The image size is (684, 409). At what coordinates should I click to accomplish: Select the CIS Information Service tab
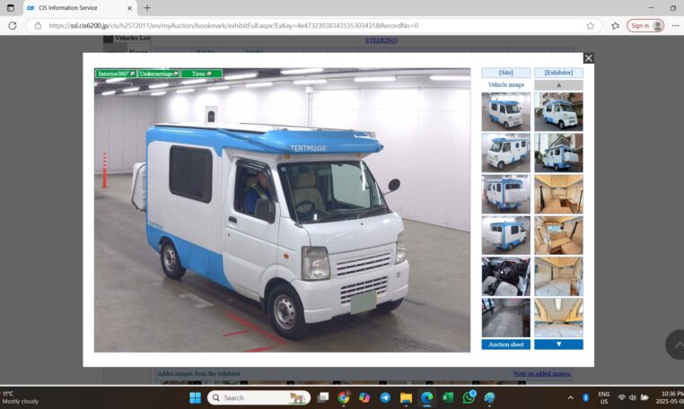tap(79, 8)
